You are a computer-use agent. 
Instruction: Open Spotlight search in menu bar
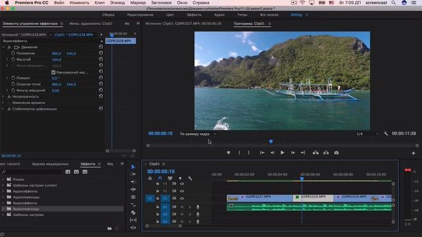click(394, 3)
